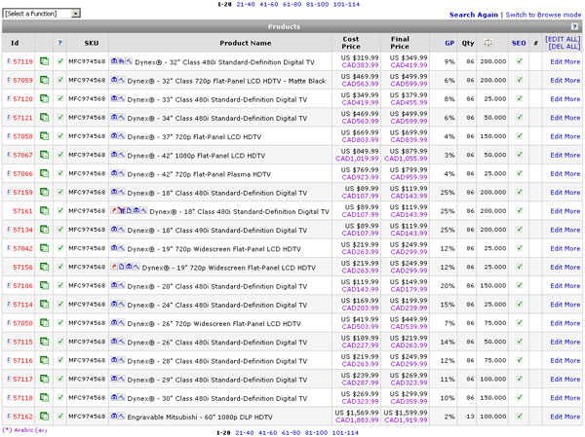Open the help icon in the Products header bar
The width and height of the screenshot is (585, 437).
[x=574, y=26]
